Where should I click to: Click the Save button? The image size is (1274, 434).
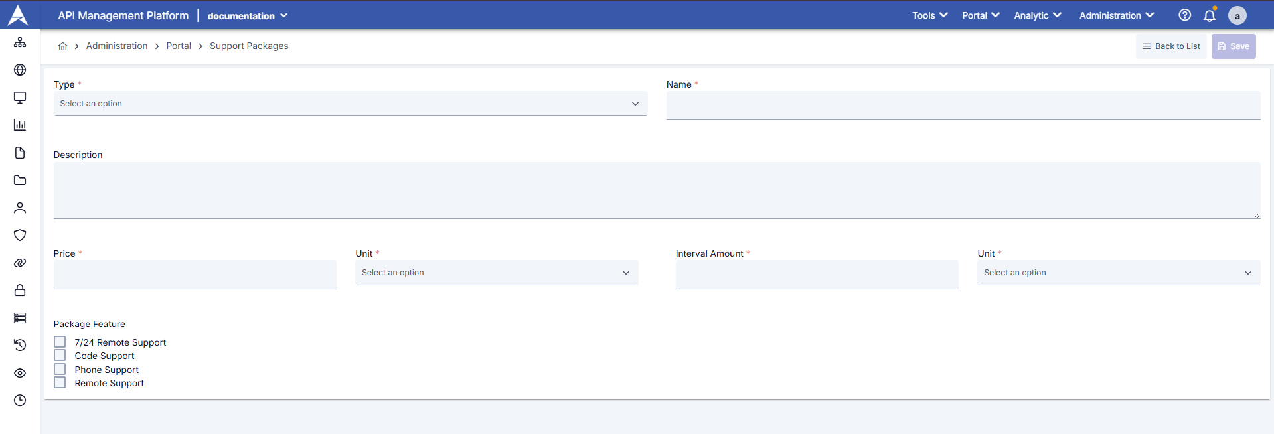pyautogui.click(x=1233, y=46)
